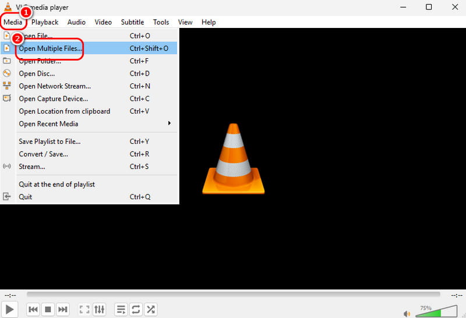
Task: Toggle random shuffle playback
Action: point(151,309)
